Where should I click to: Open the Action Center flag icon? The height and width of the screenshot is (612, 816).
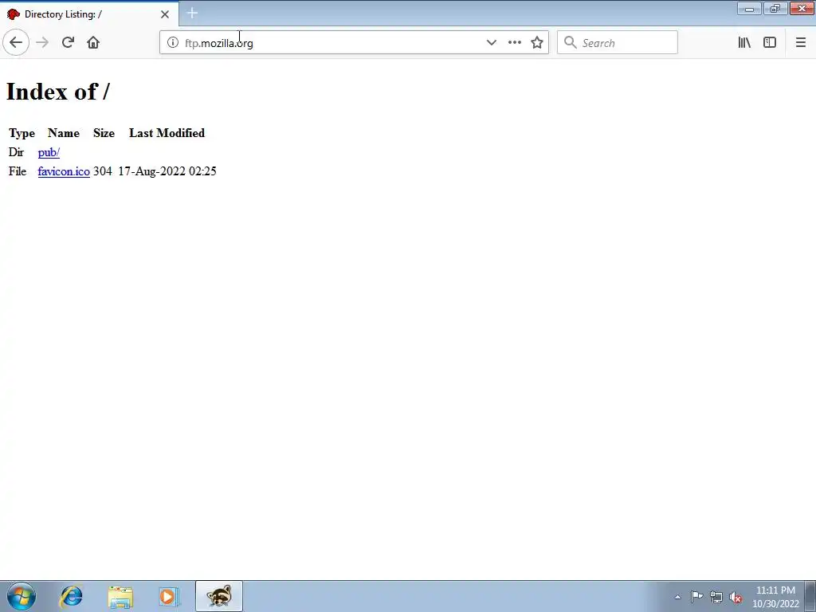click(x=696, y=597)
